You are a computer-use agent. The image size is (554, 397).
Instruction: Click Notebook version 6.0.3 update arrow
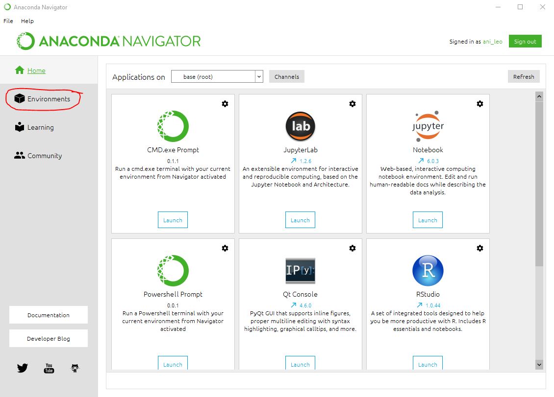(421, 161)
